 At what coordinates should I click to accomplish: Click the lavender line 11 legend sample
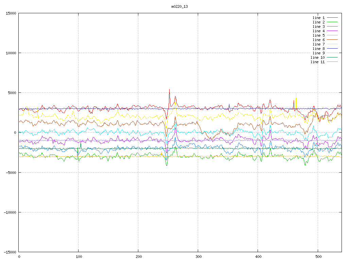pos(332,62)
